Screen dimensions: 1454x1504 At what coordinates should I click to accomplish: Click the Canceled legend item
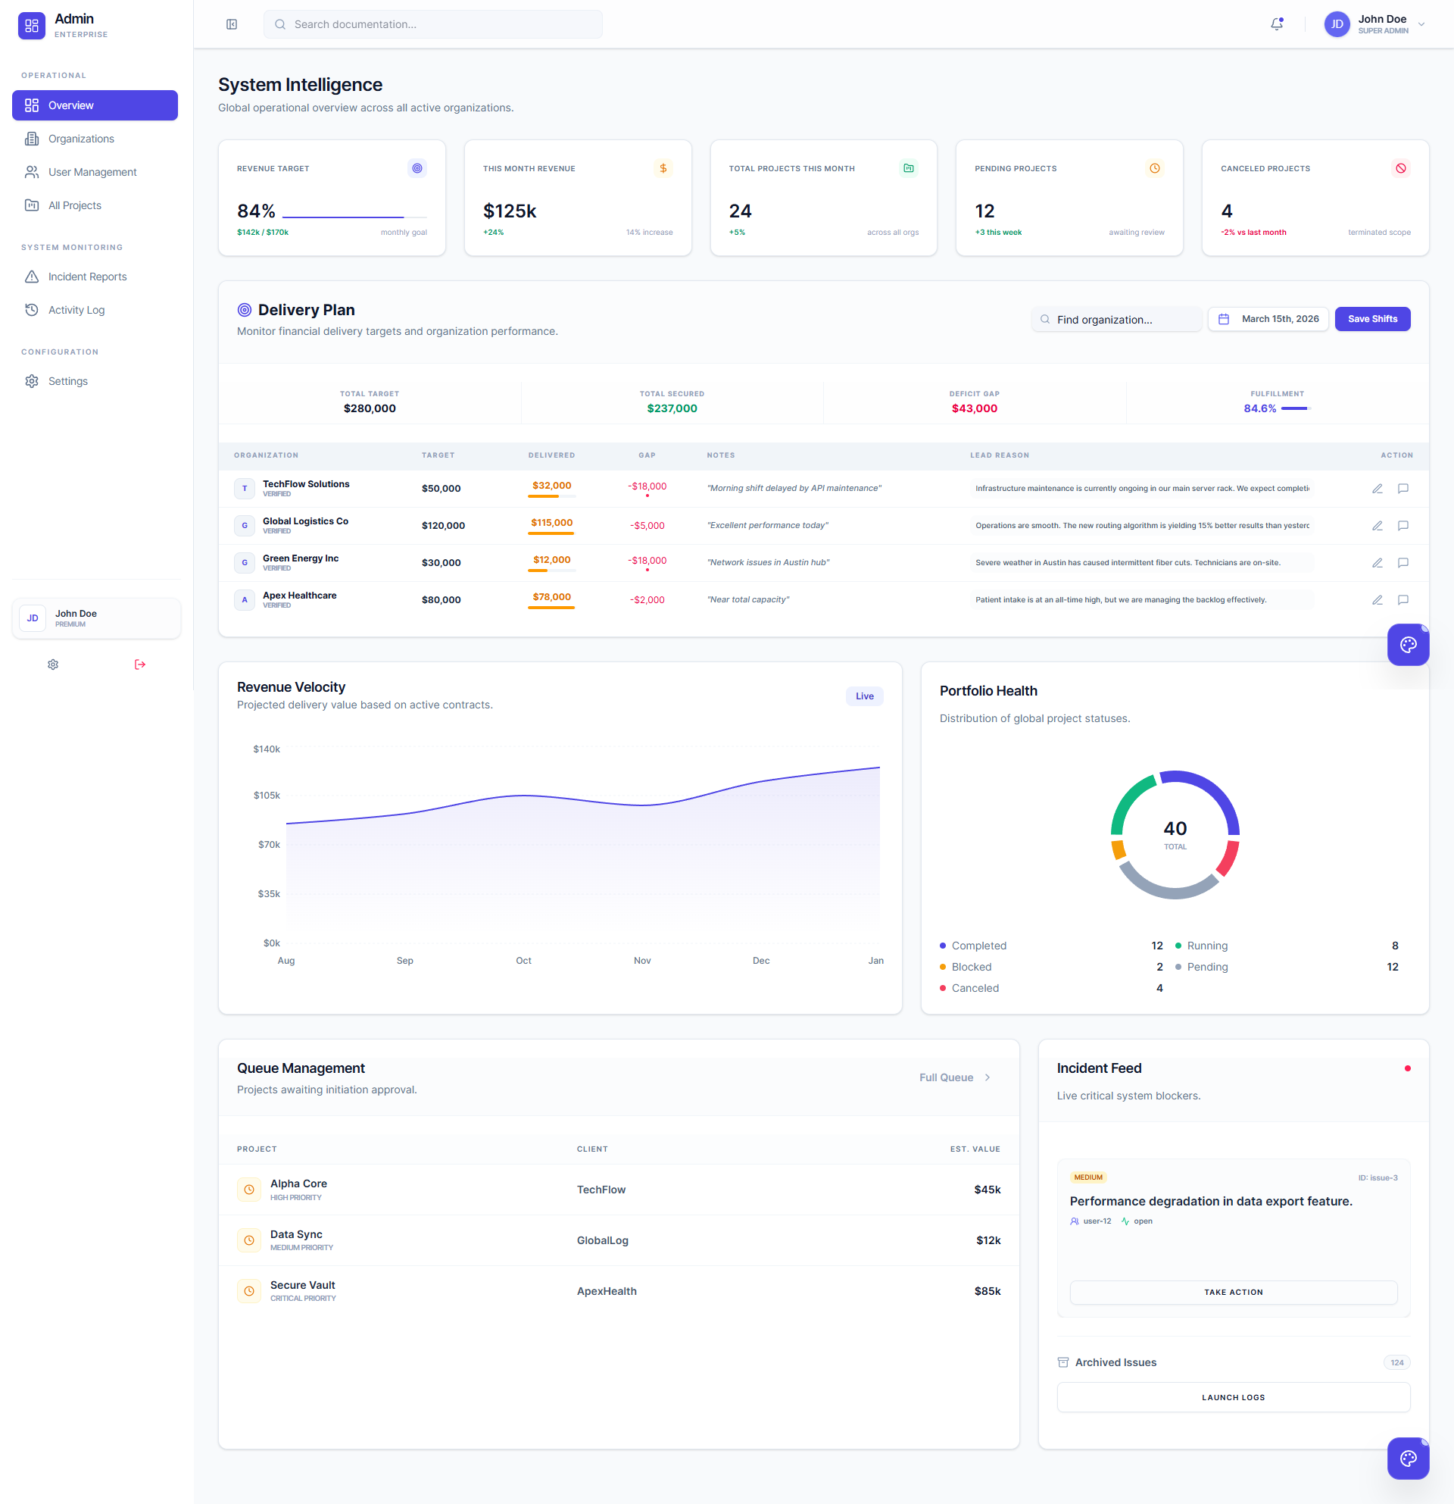(1051, 989)
